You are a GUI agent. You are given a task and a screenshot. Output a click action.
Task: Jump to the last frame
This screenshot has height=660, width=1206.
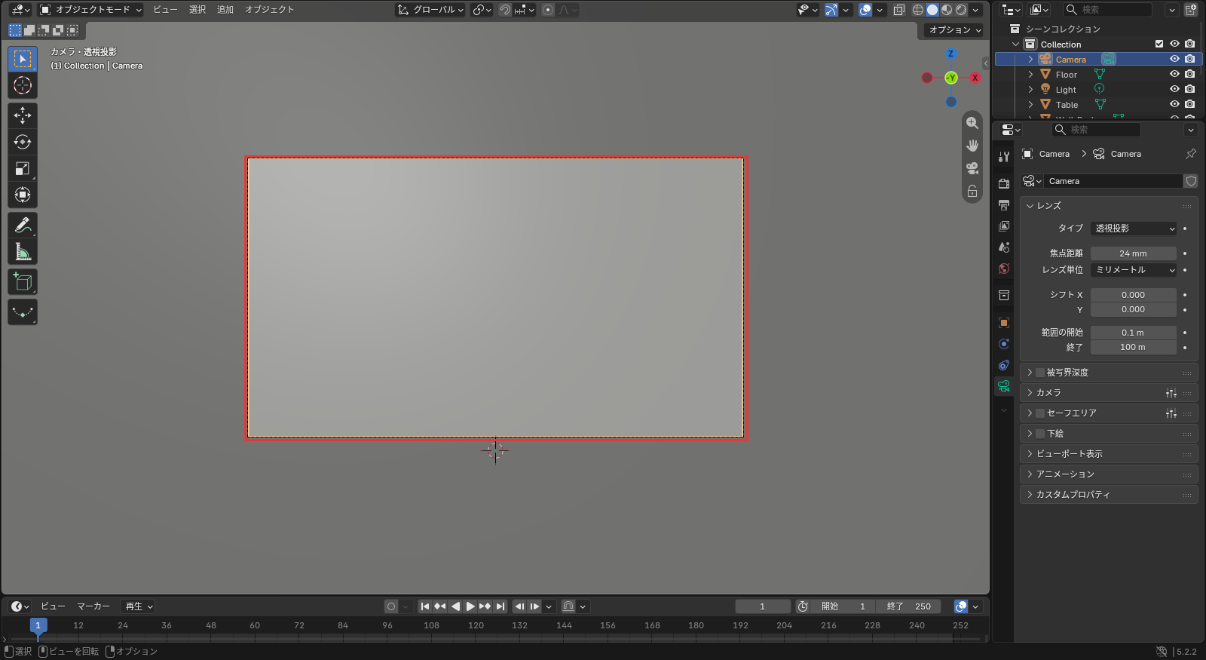pyautogui.click(x=500, y=606)
